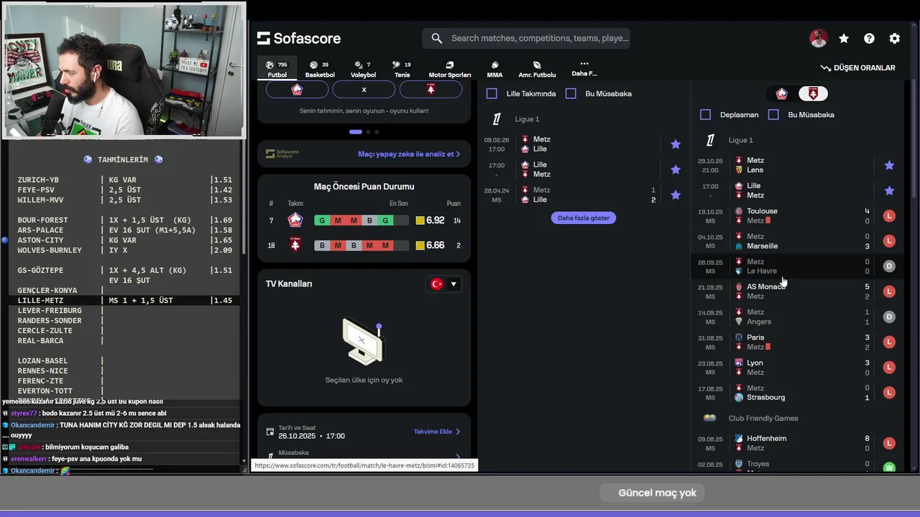The image size is (920, 517).
Task: Click Daha fazla göster button
Action: tap(584, 218)
